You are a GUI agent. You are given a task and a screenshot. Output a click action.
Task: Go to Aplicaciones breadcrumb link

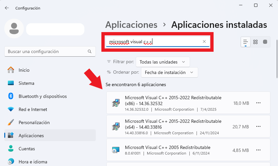pos(131,25)
